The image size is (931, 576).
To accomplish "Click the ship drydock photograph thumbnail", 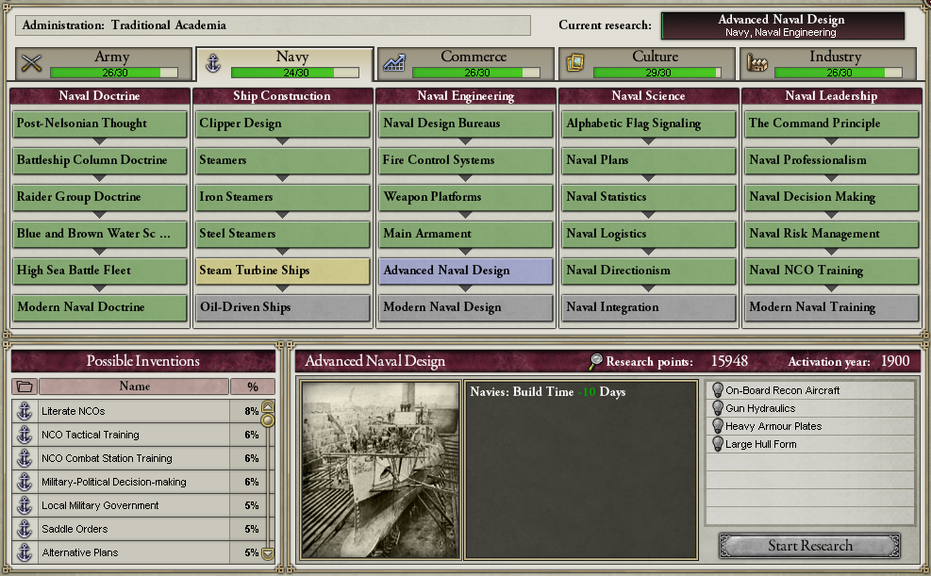I will (380, 469).
